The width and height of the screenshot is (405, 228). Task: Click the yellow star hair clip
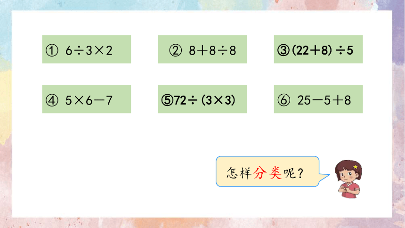[x=356, y=167]
